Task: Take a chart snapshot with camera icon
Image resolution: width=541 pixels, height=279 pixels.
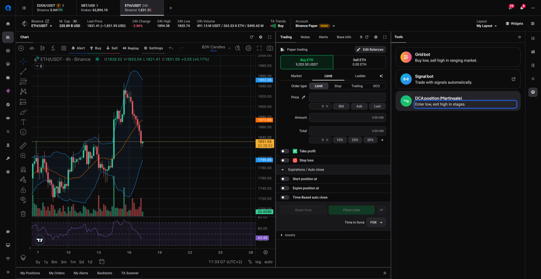Action: 270,48
